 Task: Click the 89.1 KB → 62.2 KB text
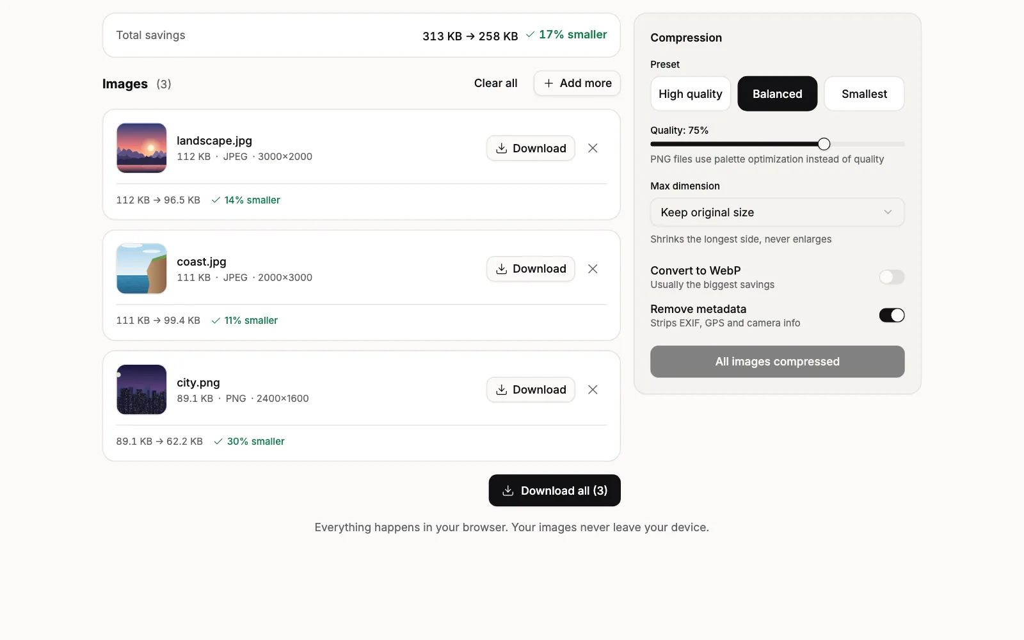coord(159,442)
